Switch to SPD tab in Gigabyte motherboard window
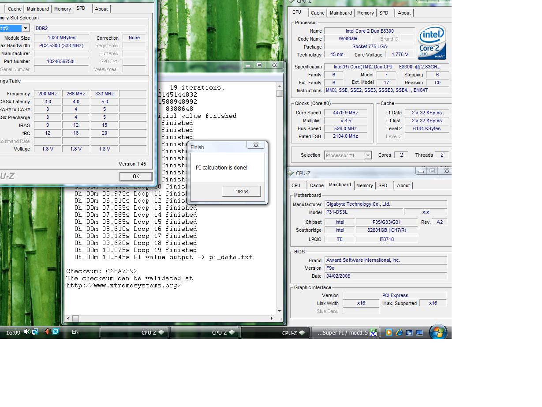542x407 pixels. tap(383, 185)
